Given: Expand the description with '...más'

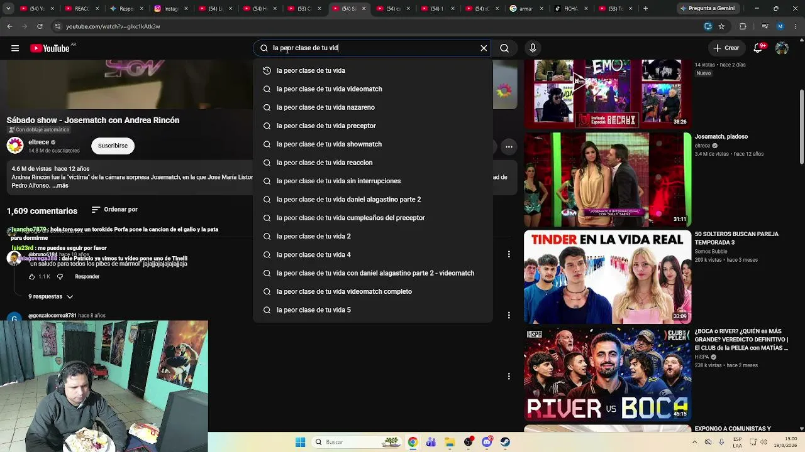Looking at the screenshot, I should 60,186.
